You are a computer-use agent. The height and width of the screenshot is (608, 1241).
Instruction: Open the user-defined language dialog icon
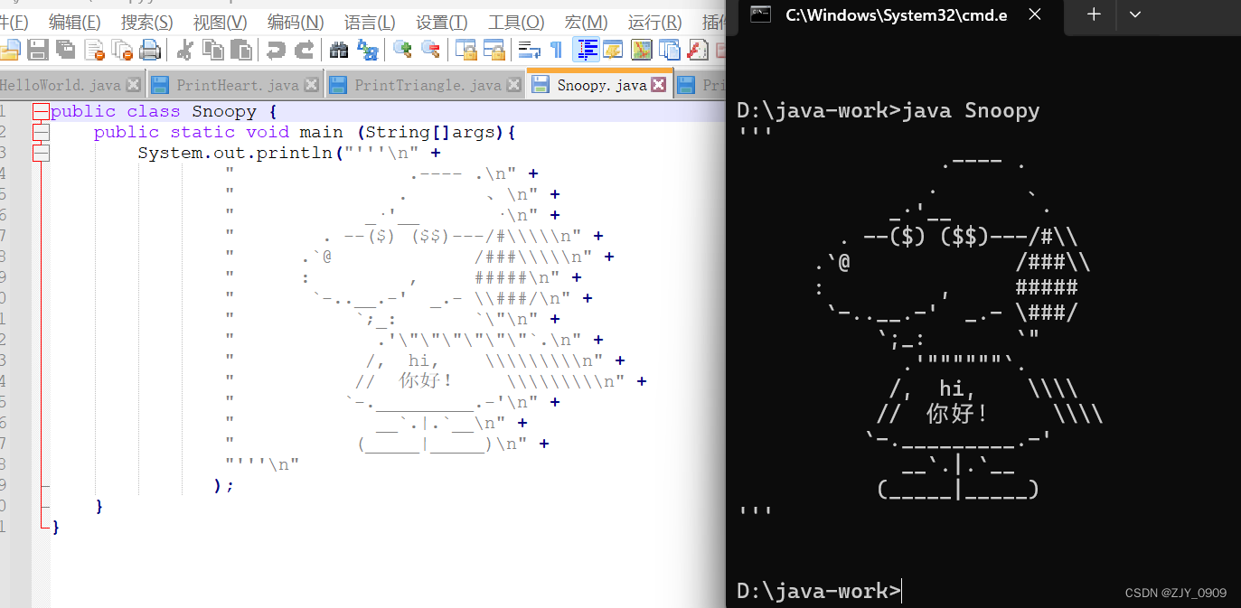(x=614, y=50)
